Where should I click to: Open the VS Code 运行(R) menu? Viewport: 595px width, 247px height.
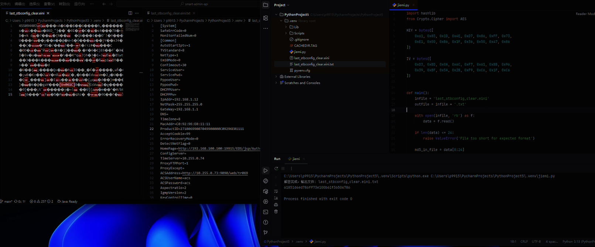(x=79, y=4)
